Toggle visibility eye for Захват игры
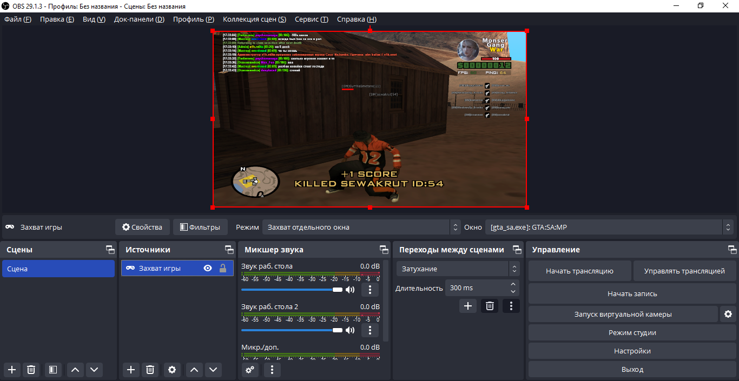This screenshot has width=739, height=381. [207, 268]
